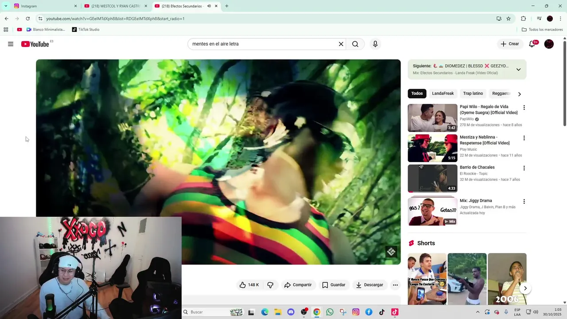
Task: Open Facebook from the taskbar
Action: pyautogui.click(x=369, y=312)
